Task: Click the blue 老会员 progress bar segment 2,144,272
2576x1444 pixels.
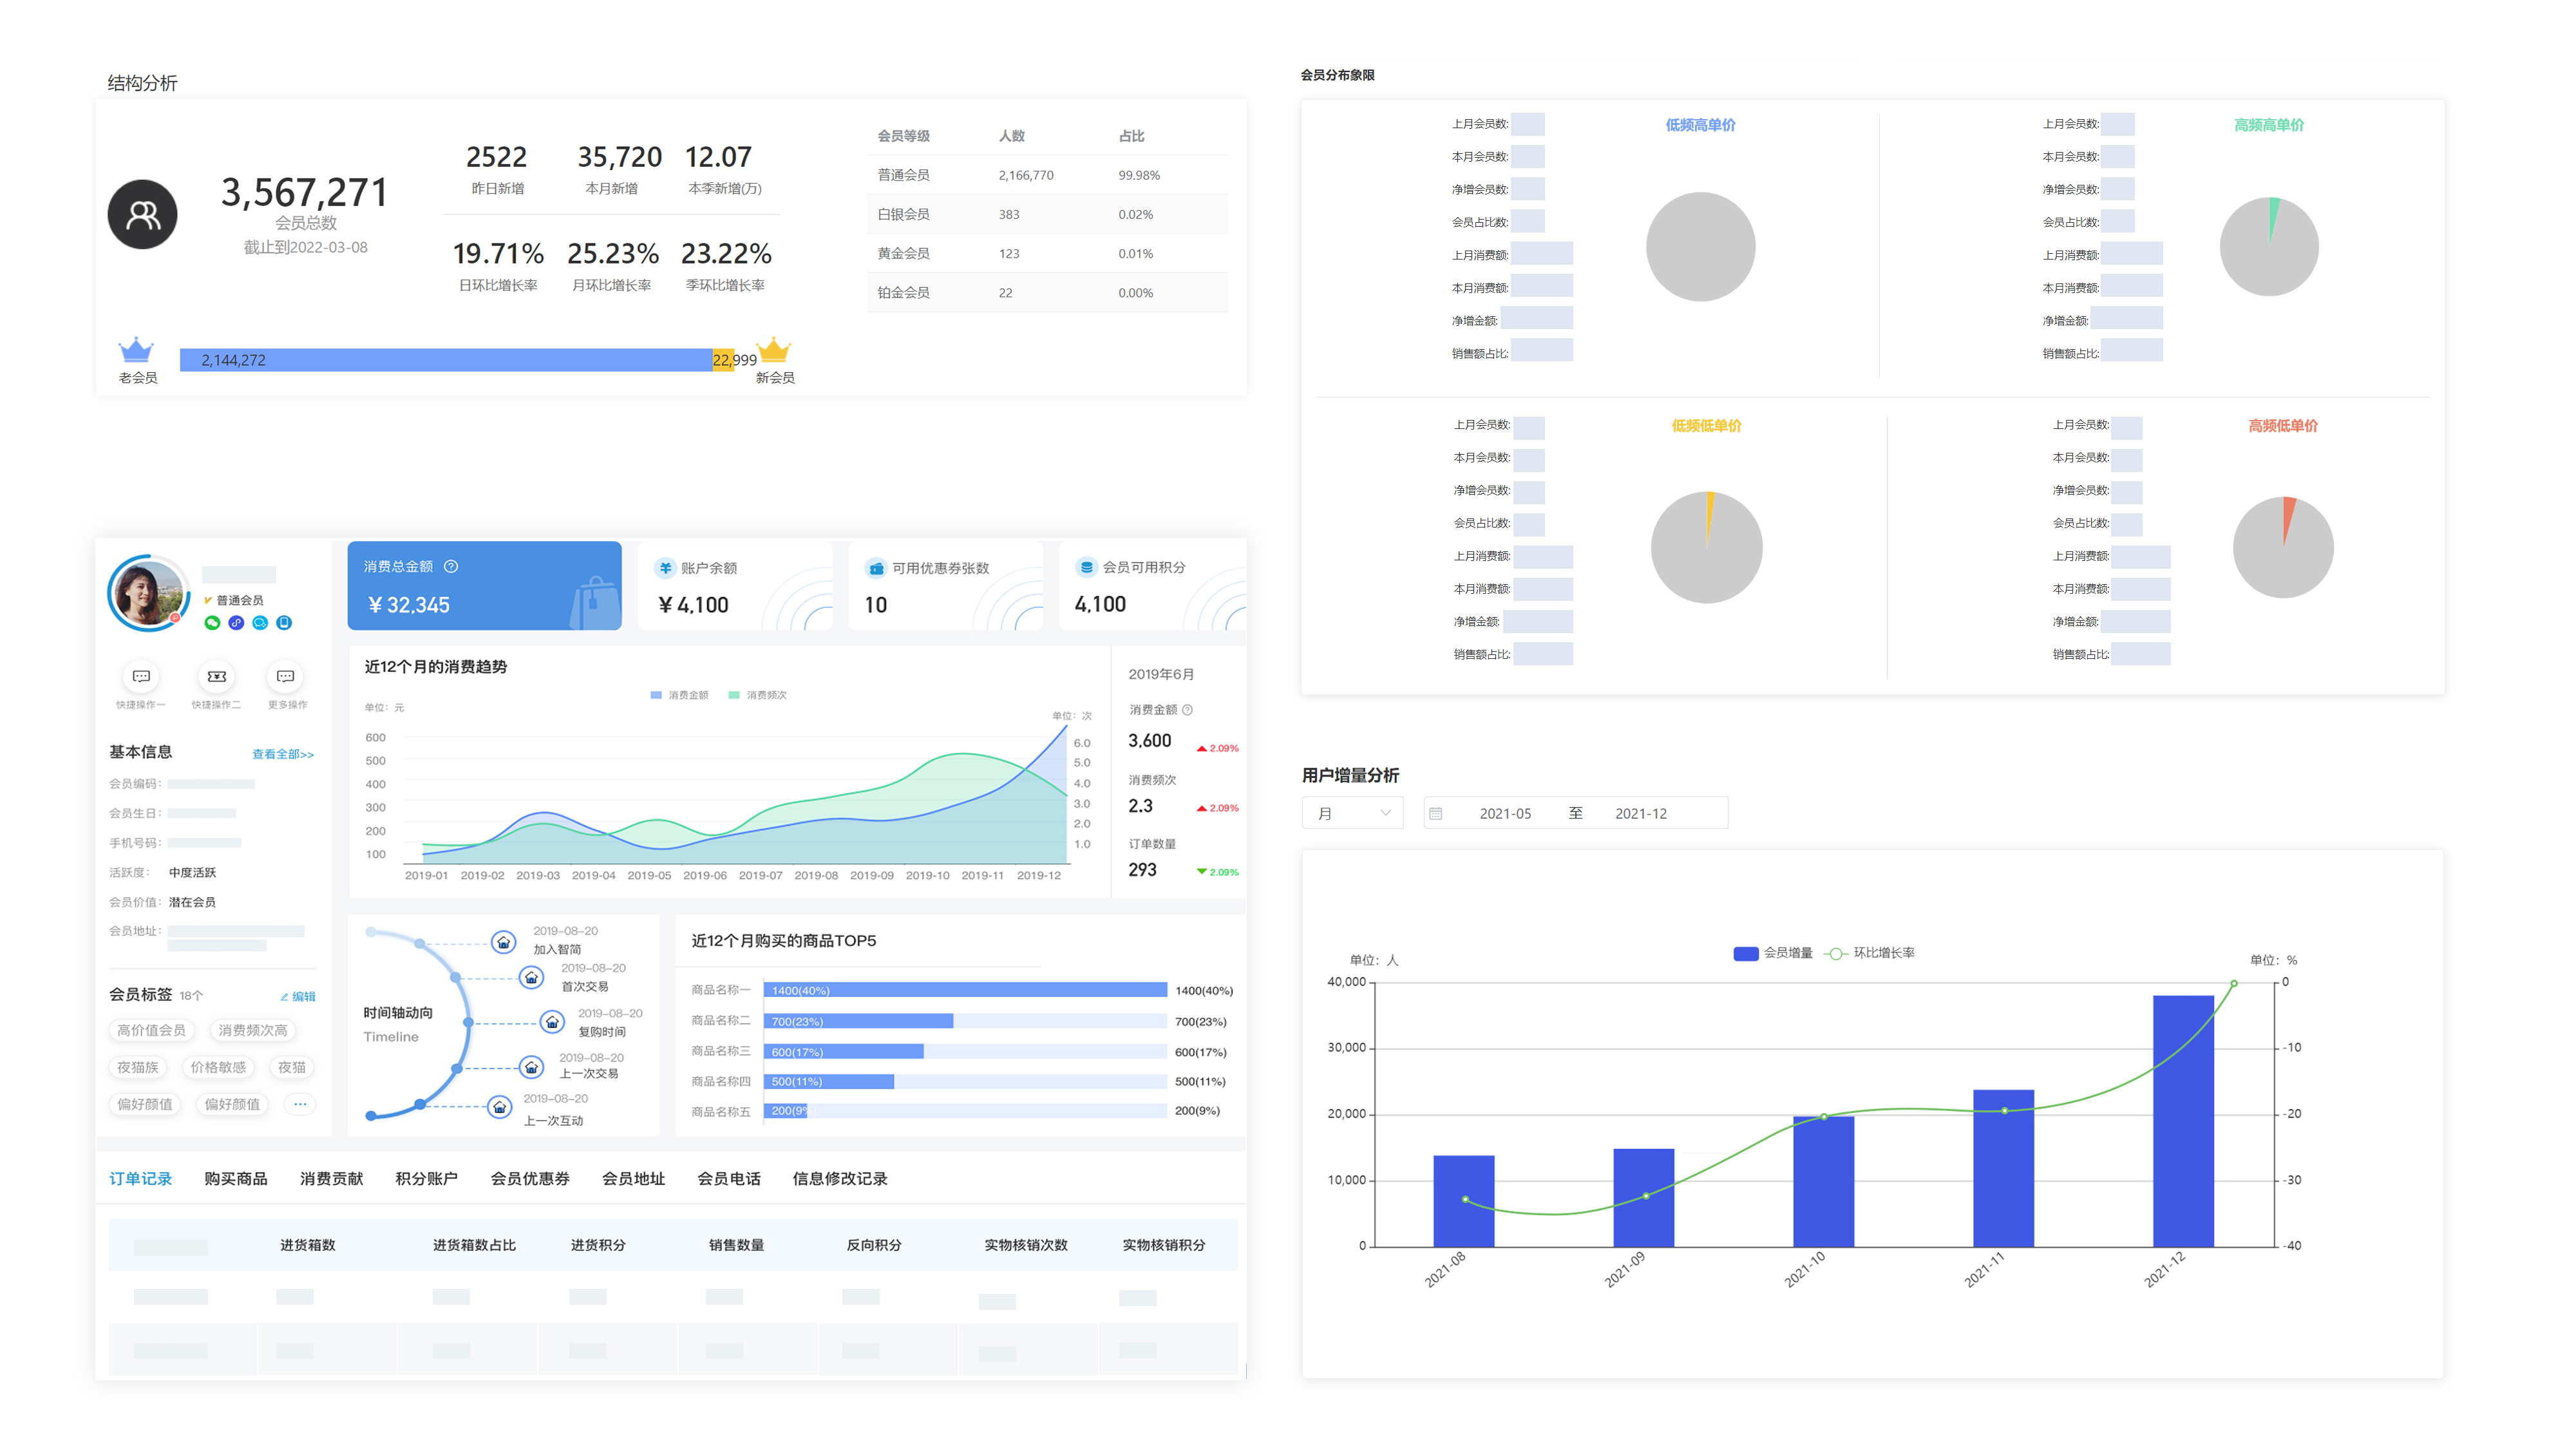Action: (446, 360)
